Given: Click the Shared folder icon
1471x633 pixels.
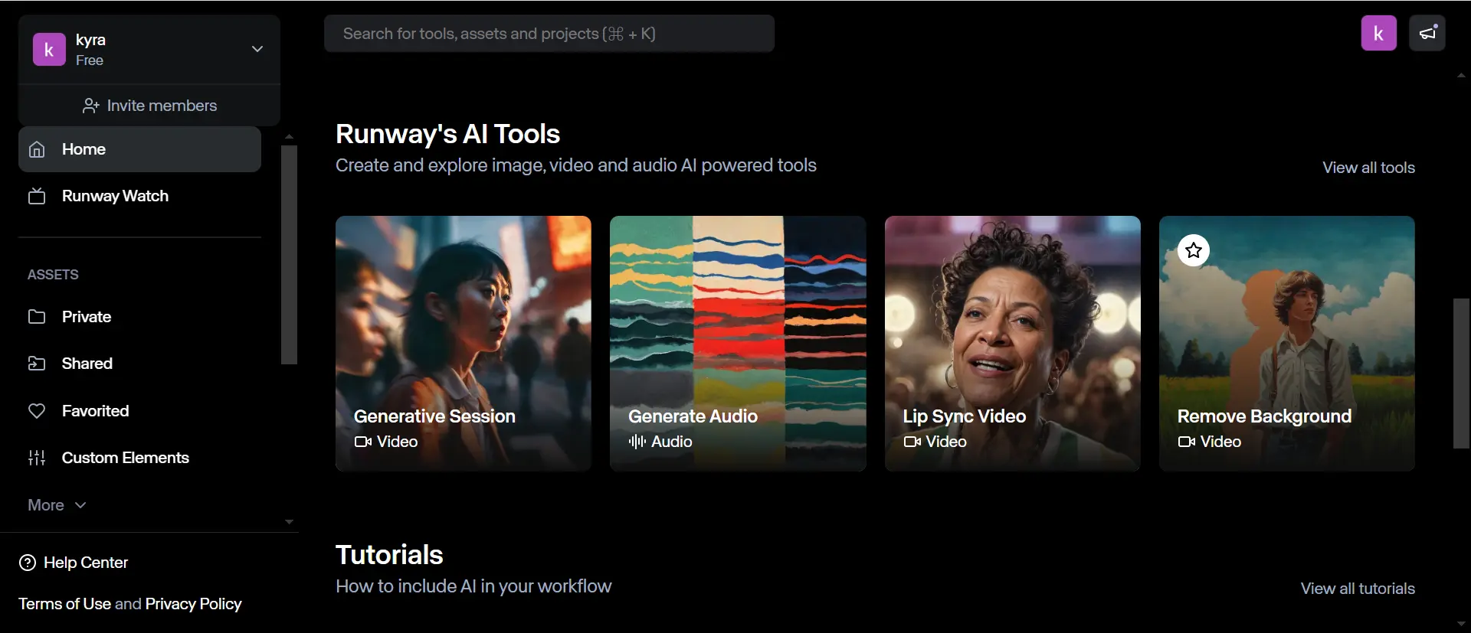Looking at the screenshot, I should click(37, 364).
